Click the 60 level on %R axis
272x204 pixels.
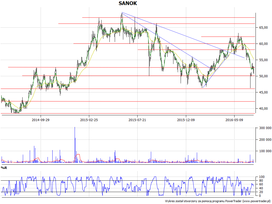tap(261, 184)
